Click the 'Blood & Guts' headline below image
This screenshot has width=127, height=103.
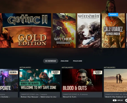click(x=70, y=97)
